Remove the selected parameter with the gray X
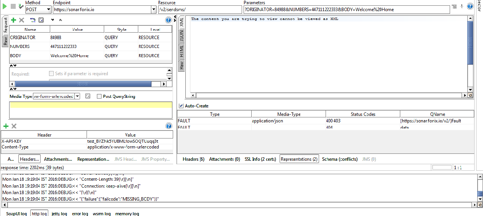Image resolution: width=483 pixels, height=216 pixels. coord(21,20)
